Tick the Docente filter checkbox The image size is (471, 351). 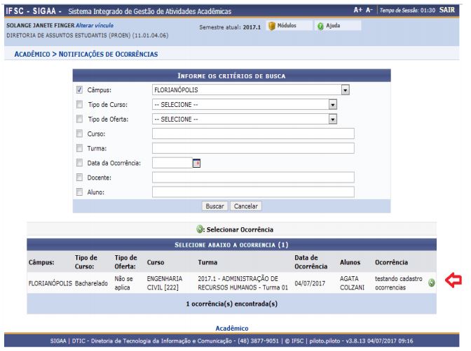79,178
